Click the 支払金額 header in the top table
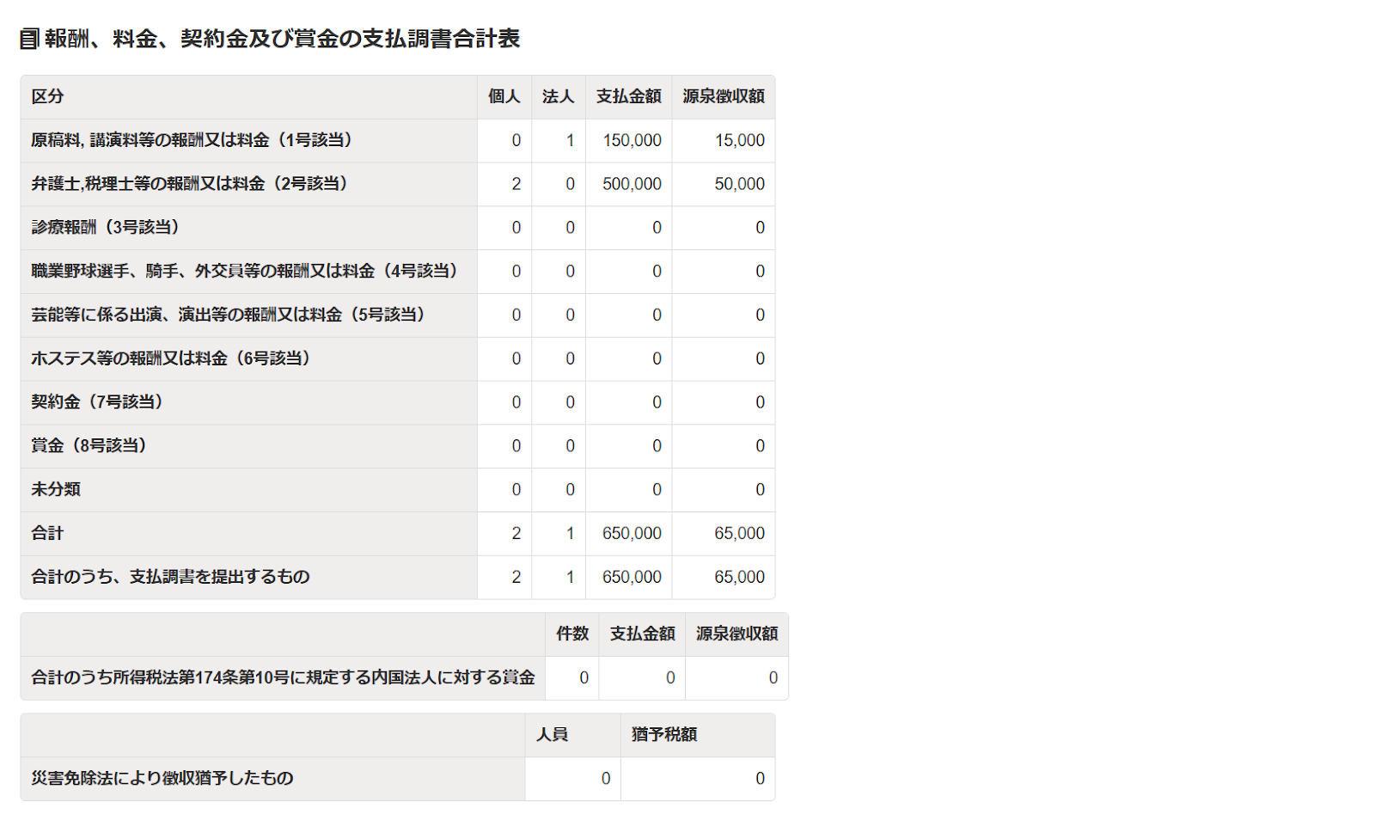Image resolution: width=1375 pixels, height=839 pixels. [628, 96]
